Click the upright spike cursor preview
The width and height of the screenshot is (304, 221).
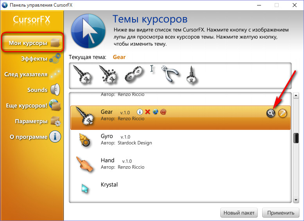pos(191,75)
